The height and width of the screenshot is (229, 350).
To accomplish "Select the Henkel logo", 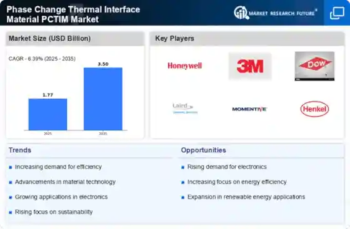I will [314, 109].
